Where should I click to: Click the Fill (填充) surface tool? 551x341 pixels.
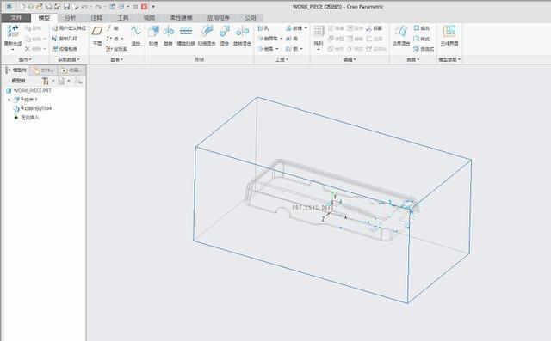click(x=422, y=28)
